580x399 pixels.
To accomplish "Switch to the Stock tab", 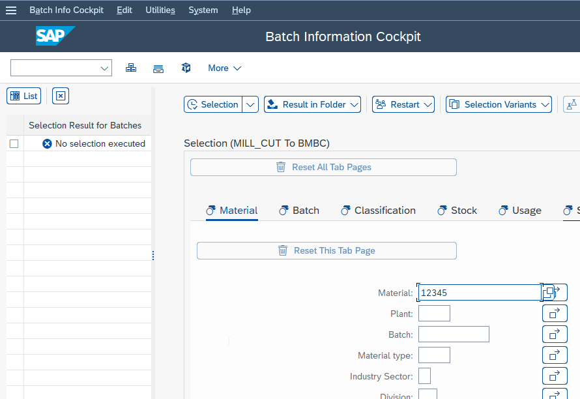I will (x=457, y=211).
